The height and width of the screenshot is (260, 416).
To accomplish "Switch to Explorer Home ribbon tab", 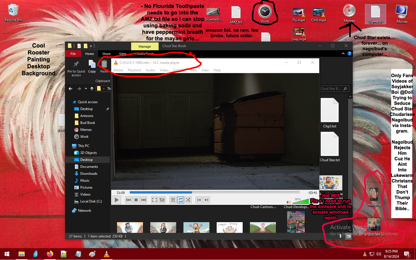I will point(90,54).
